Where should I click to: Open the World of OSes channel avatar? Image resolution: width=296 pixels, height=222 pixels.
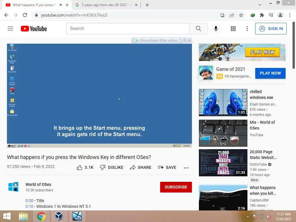click(13, 187)
